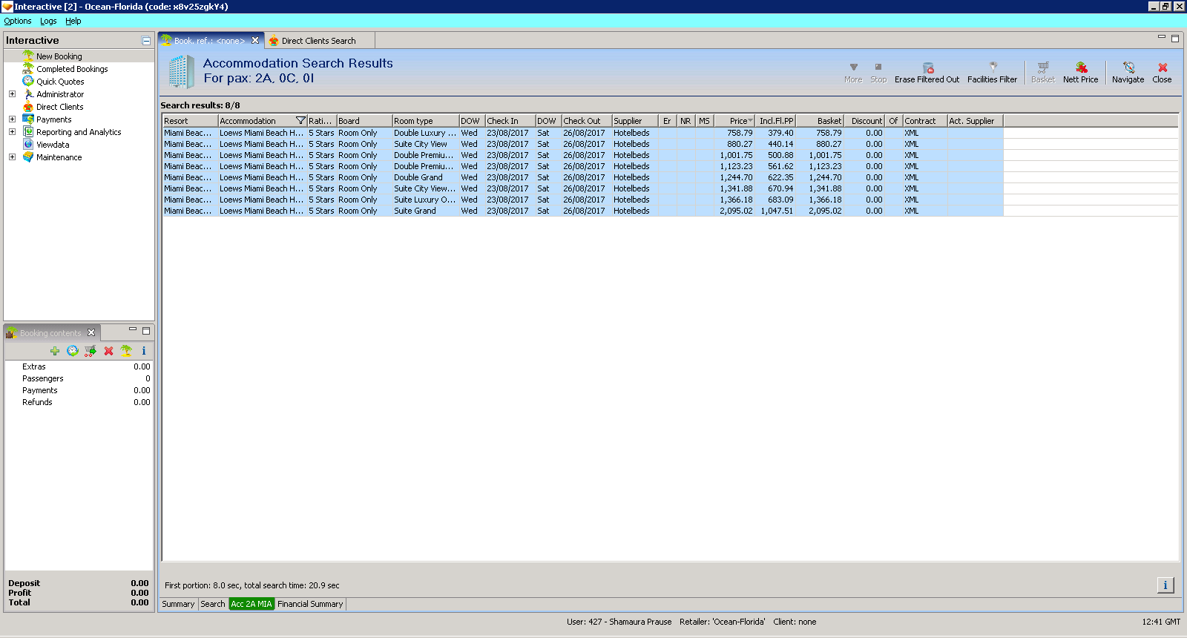
Task: Maximize the search results editor area
Action: [x=1175, y=39]
